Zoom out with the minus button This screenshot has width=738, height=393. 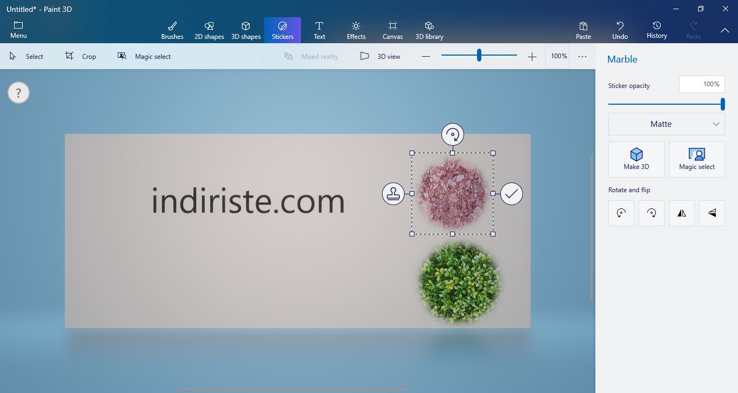coord(426,56)
